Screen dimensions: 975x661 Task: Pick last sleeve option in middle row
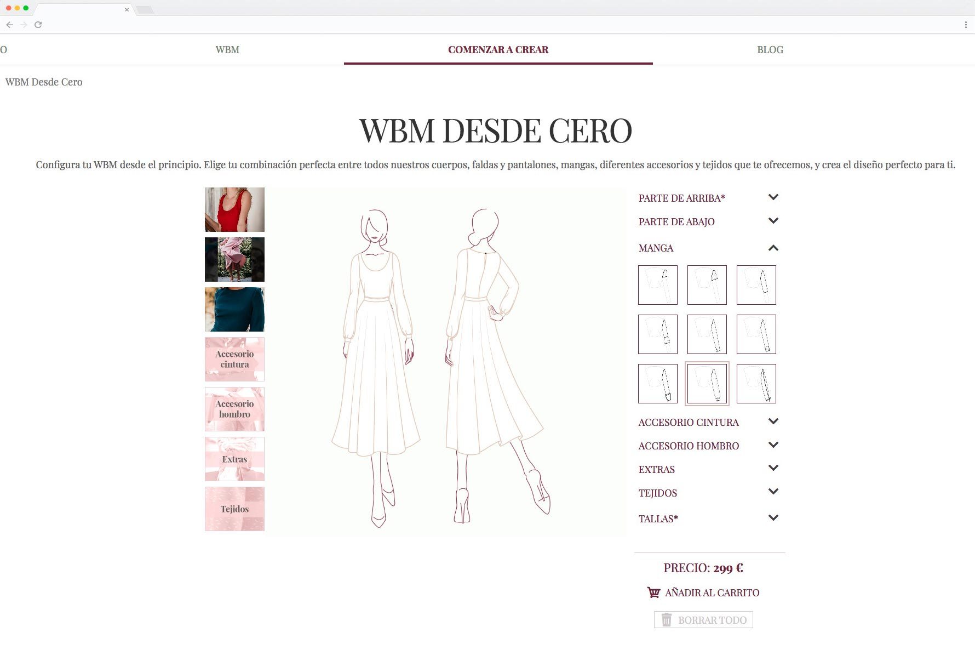[756, 334]
